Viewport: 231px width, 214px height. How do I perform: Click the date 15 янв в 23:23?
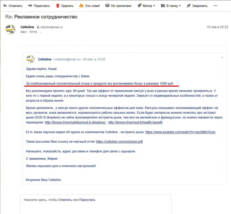[217, 27]
